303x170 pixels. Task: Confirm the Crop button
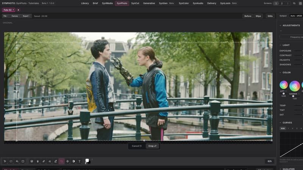pyautogui.click(x=152, y=146)
